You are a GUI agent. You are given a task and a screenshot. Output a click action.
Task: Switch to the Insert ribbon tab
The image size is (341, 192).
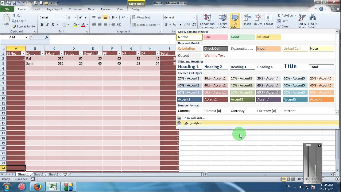point(36,9)
